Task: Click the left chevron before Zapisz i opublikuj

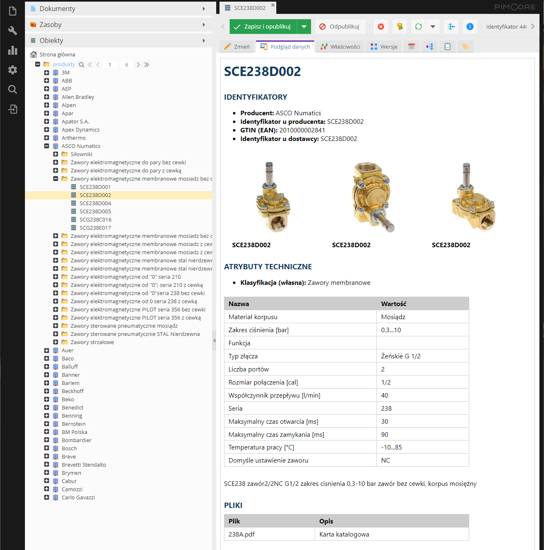Action: (223, 27)
